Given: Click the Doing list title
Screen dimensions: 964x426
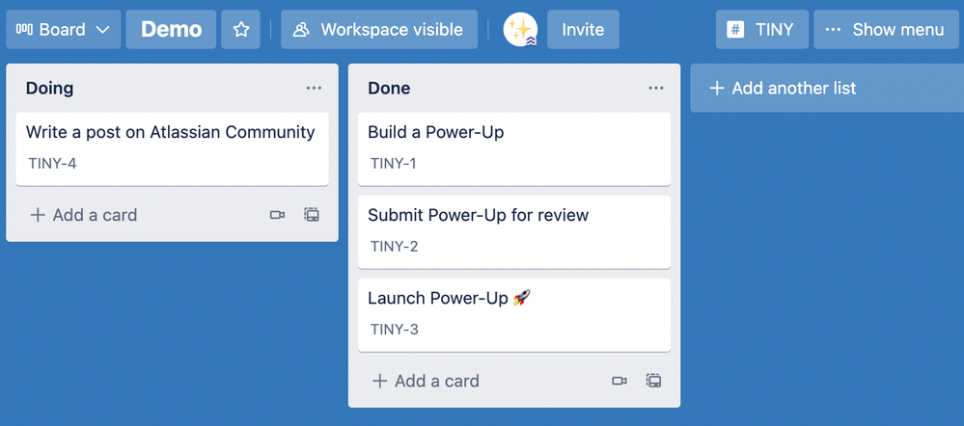Looking at the screenshot, I should point(50,89).
